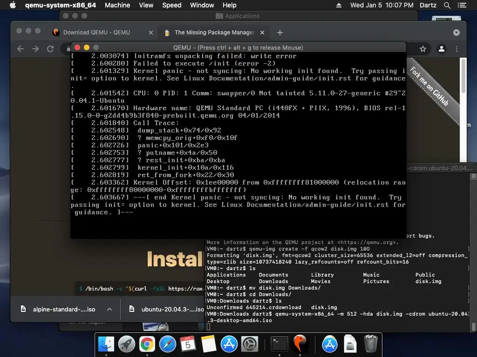Bookmark this page with star icon
This screenshot has height=357, width=477.
[423, 49]
